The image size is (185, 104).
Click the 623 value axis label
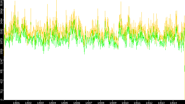coord(2,81)
